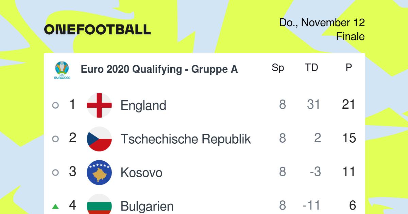Click the Do., November 12 date text
Viewport: 408px width, 214px height.
coord(322,23)
